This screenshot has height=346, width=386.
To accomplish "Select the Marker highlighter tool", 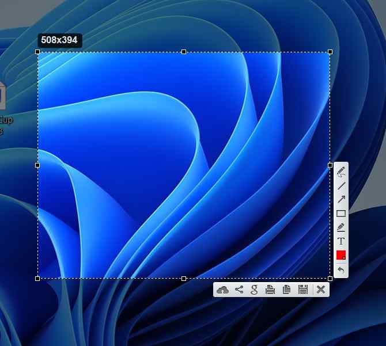I will click(341, 227).
